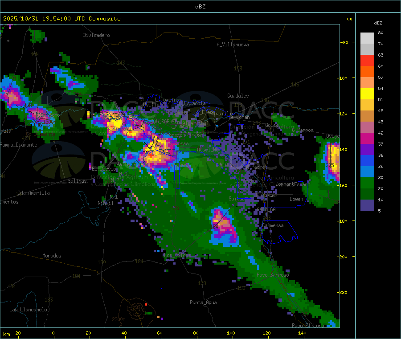Select the G_Campos map label
Image resolution: width=401 pixels, height=339 pixels.
pos(303,130)
